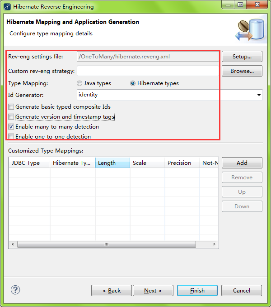Click the Rev-eng settings file field
Viewport: 271px width, 307px height.
pos(148,57)
